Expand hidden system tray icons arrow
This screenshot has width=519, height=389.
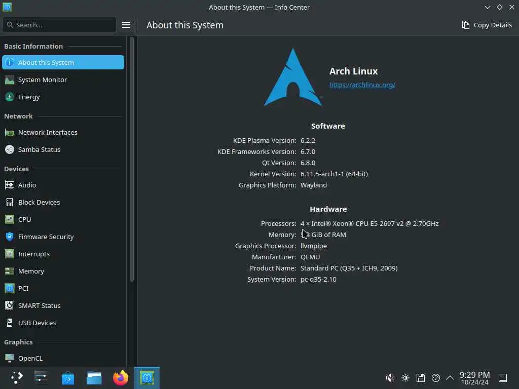[450, 378]
